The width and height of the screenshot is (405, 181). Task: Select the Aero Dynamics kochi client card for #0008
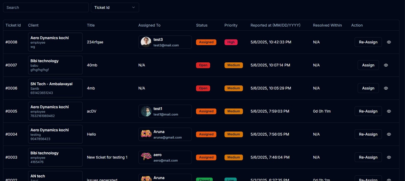coord(55,42)
